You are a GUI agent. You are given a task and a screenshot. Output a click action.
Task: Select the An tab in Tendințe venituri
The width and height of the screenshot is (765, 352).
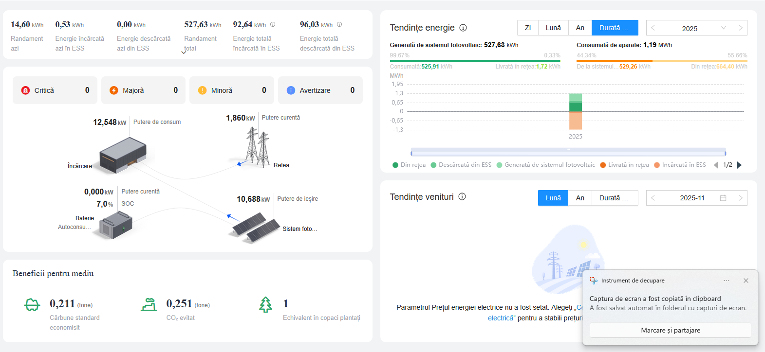(580, 198)
